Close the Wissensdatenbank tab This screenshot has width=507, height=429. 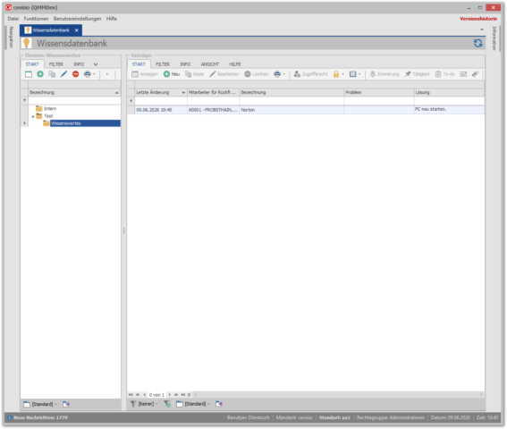[x=77, y=30]
